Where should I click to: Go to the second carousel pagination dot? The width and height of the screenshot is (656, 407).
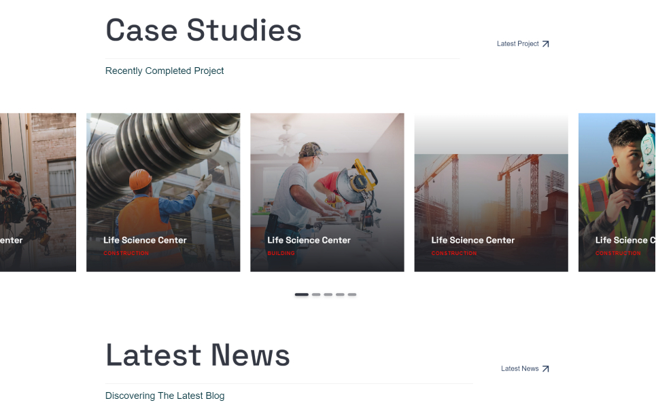pos(316,294)
